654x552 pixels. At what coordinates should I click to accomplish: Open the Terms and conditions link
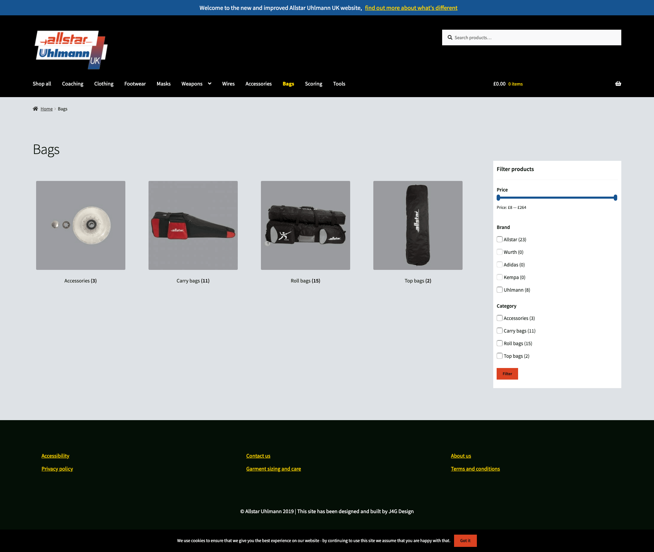[476, 469]
